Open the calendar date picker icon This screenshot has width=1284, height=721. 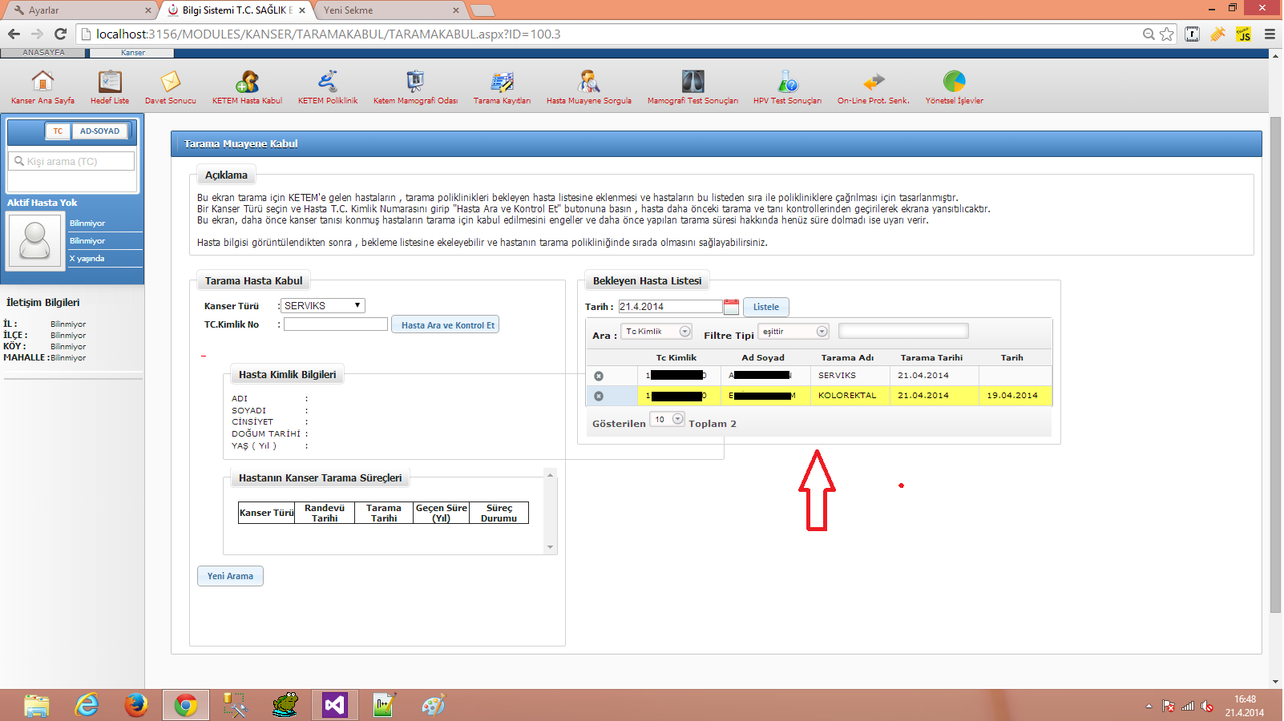tap(731, 307)
